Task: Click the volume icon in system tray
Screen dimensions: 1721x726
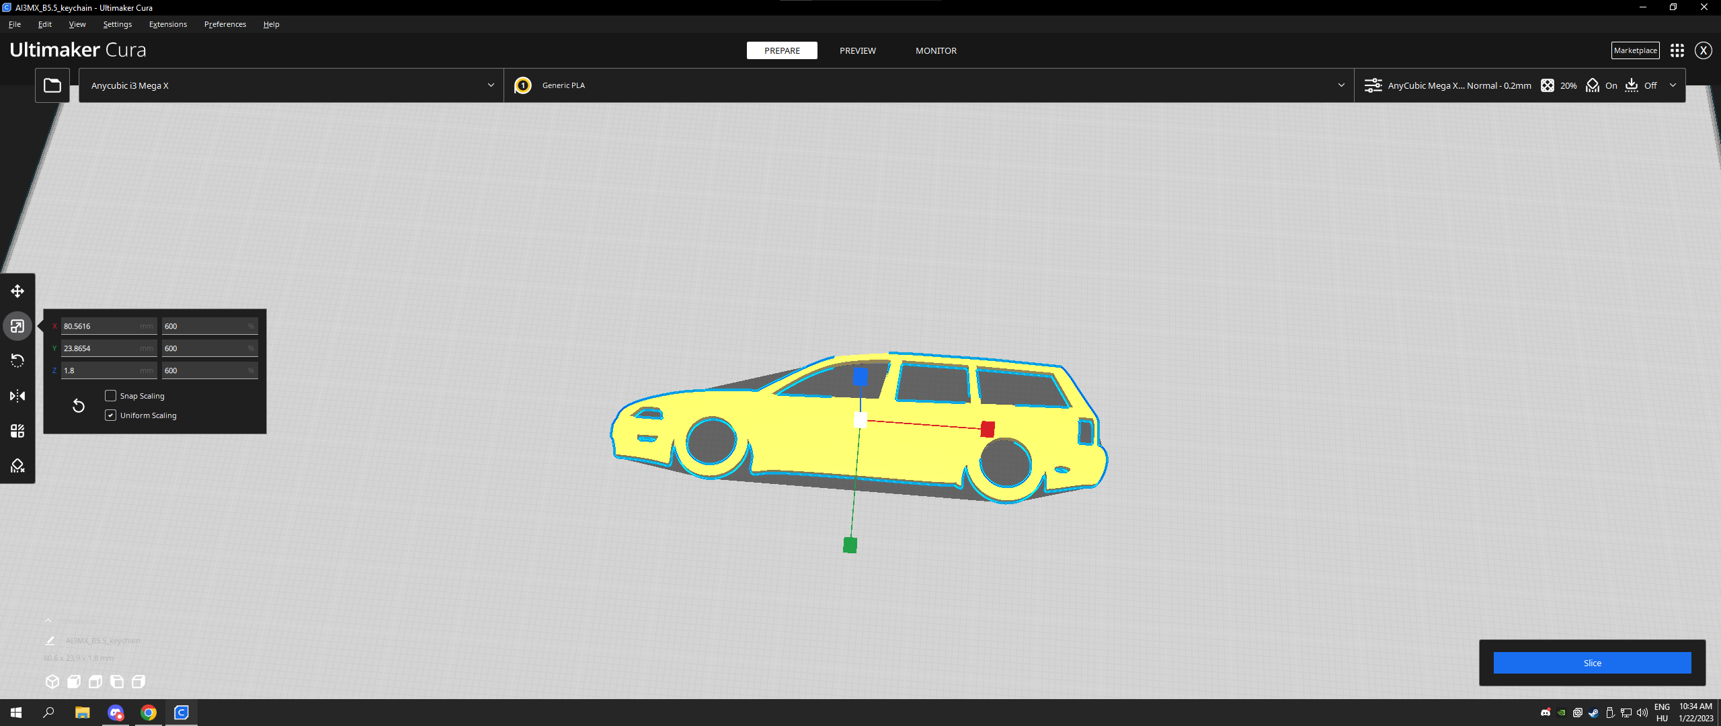Action: tap(1642, 713)
